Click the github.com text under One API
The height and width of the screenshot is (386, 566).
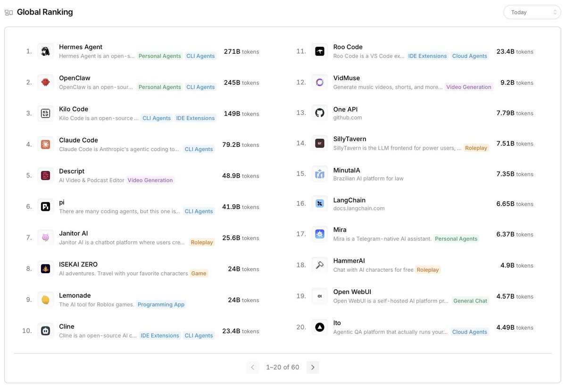348,117
